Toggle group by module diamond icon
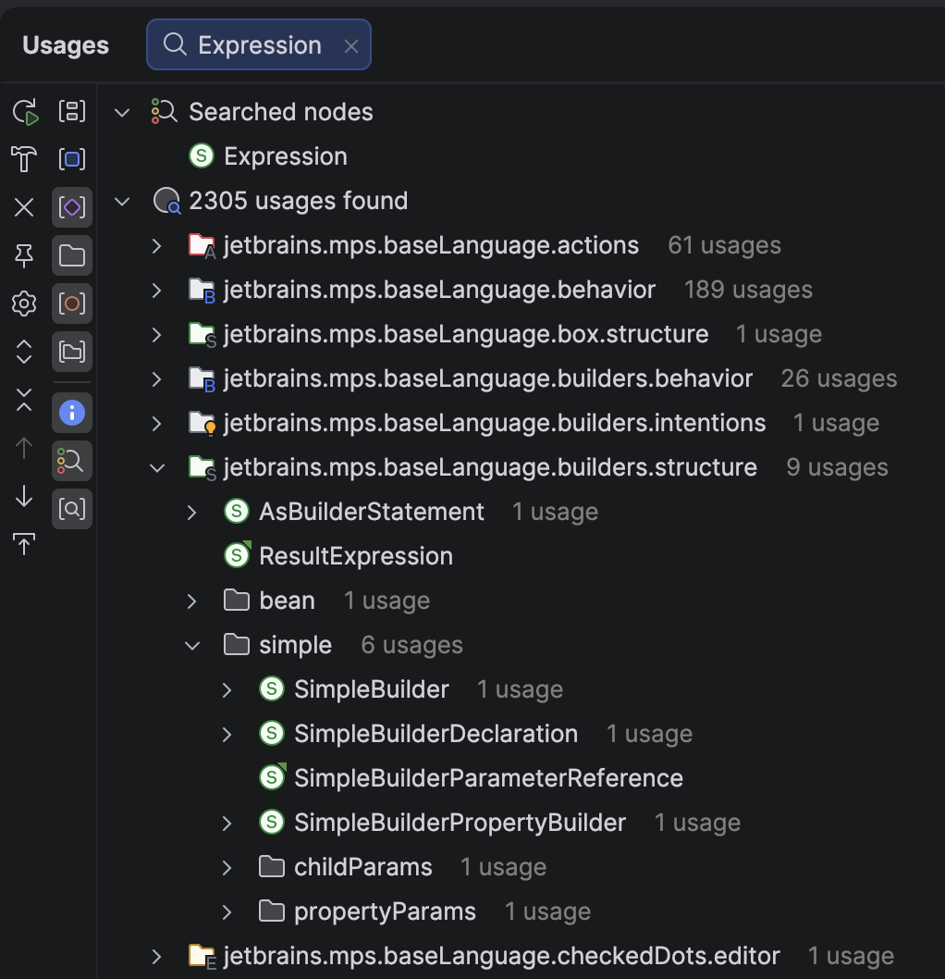This screenshot has width=945, height=979. 72,207
